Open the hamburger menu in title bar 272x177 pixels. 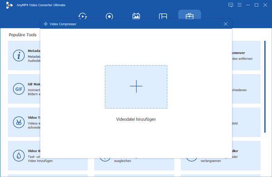click(239, 5)
